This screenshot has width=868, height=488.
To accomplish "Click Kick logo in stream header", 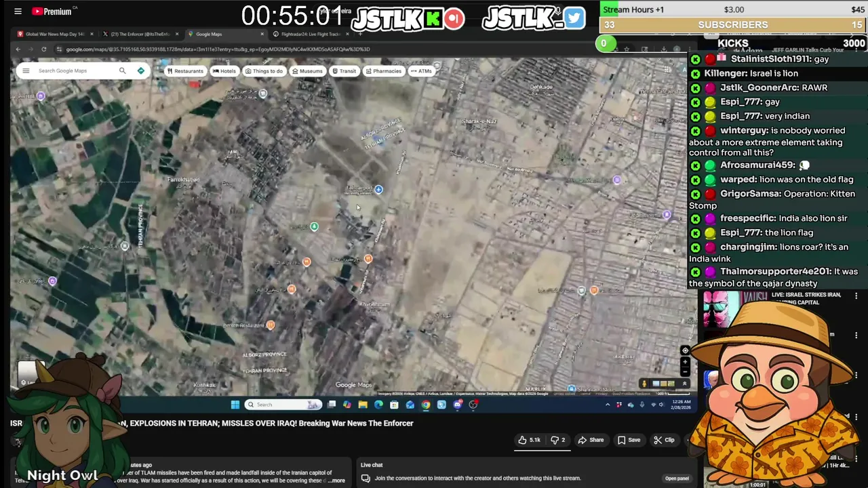I will tap(432, 18).
